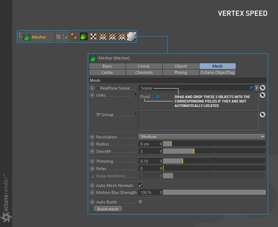278x227 pixels.
Task: Open the Object tab
Action: point(181,66)
